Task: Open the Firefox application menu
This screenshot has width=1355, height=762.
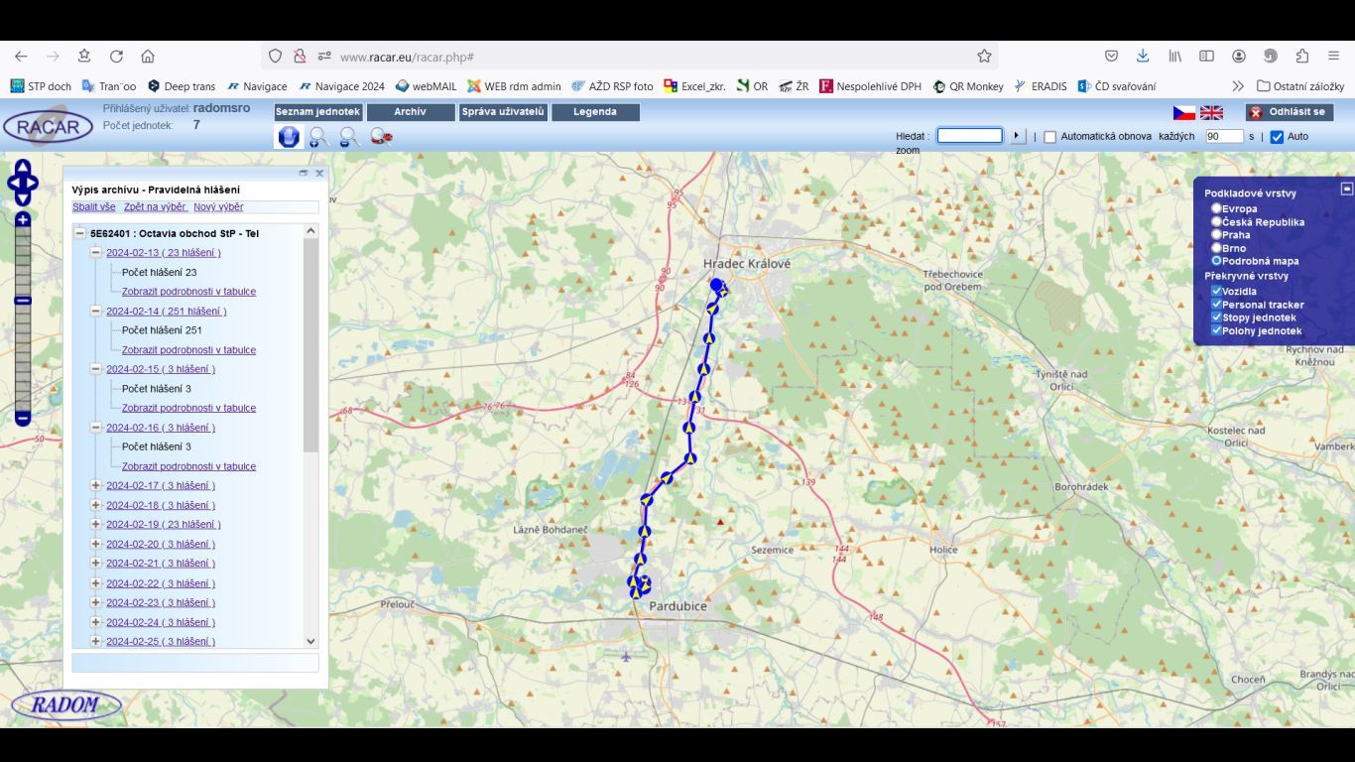Action: [1334, 57]
